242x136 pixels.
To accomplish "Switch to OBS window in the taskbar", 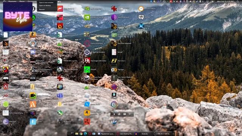I will 162,134.
